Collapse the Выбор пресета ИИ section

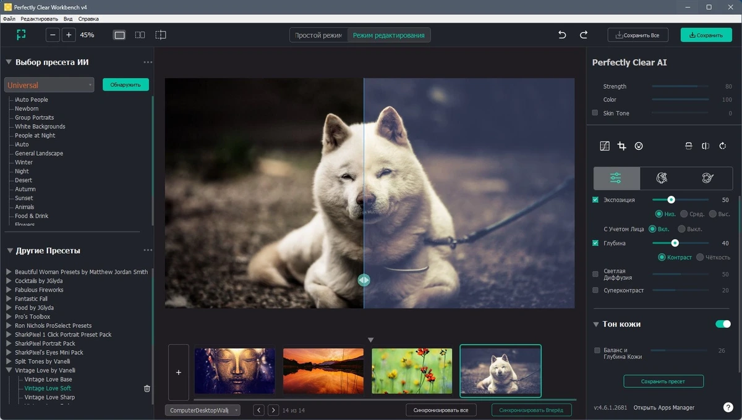(9, 62)
